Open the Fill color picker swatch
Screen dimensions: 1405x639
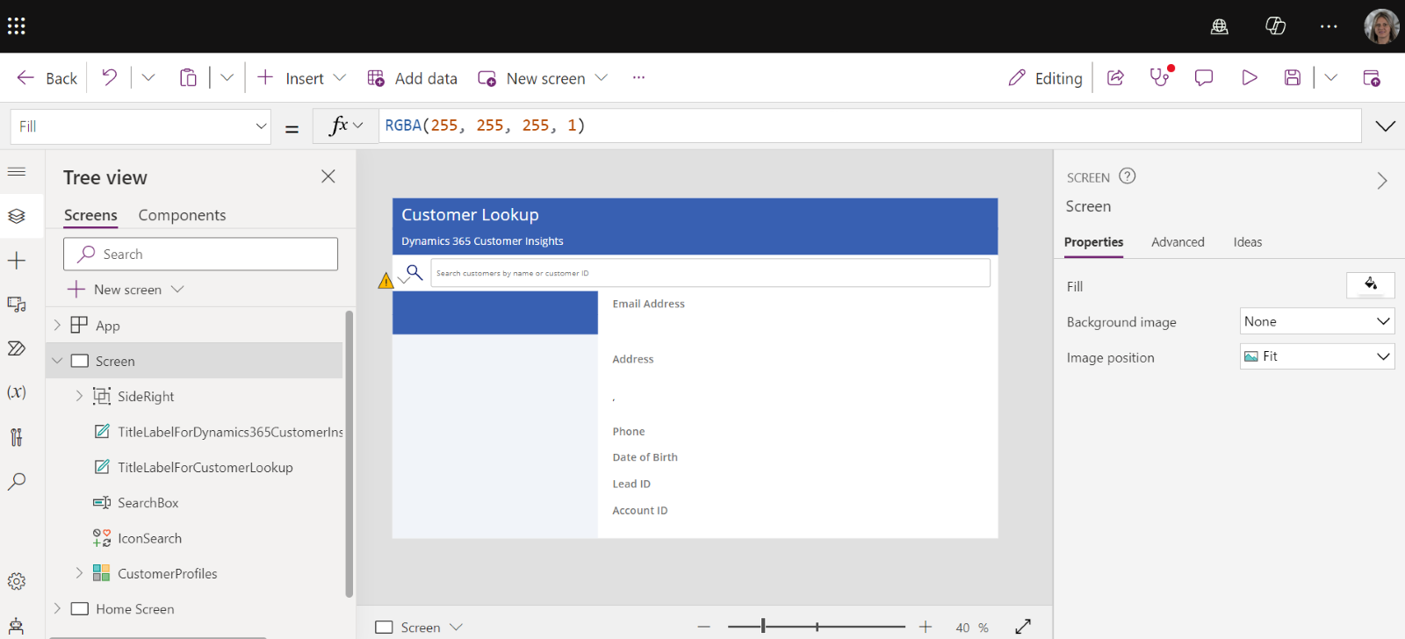(1370, 285)
